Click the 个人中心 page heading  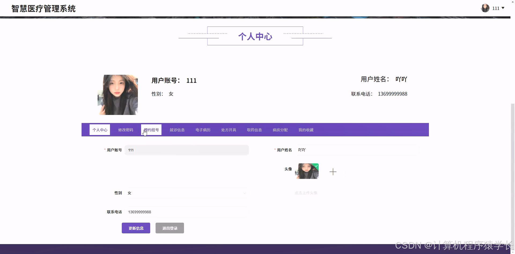pyautogui.click(x=255, y=36)
